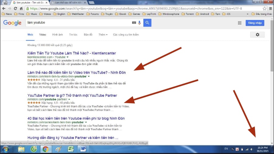Screen dimensions: 274x154
Task: Click the taskbar clock showing 18:24 PM
Action: coord(262,149)
